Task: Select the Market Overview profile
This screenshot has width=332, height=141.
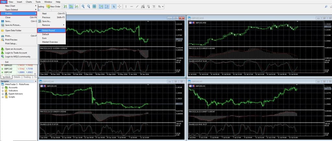Action: tap(52, 42)
